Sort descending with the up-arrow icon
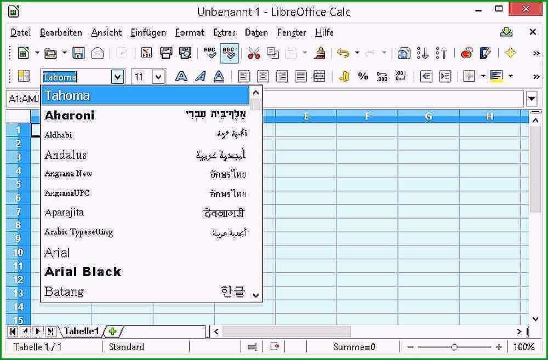 pos(442,53)
